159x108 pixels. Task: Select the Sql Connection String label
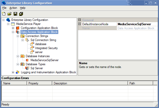[x=43, y=40]
